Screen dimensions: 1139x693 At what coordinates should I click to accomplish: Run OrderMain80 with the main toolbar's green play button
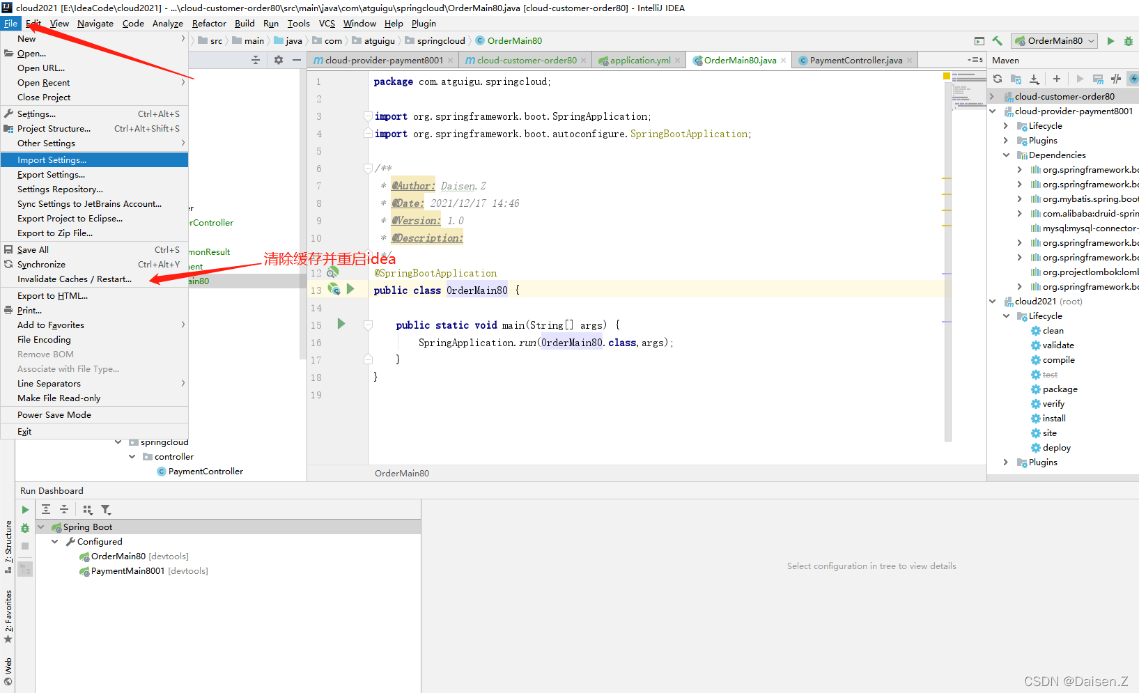pos(1110,41)
